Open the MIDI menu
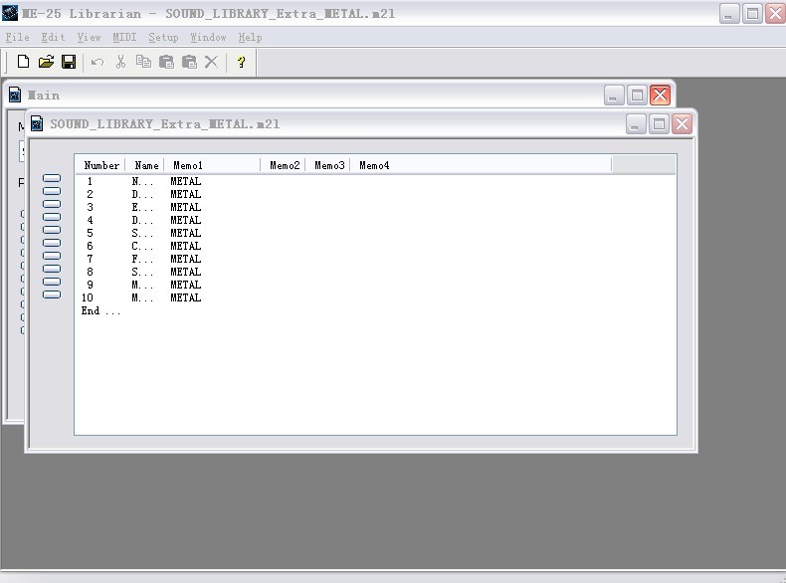 pyautogui.click(x=124, y=37)
